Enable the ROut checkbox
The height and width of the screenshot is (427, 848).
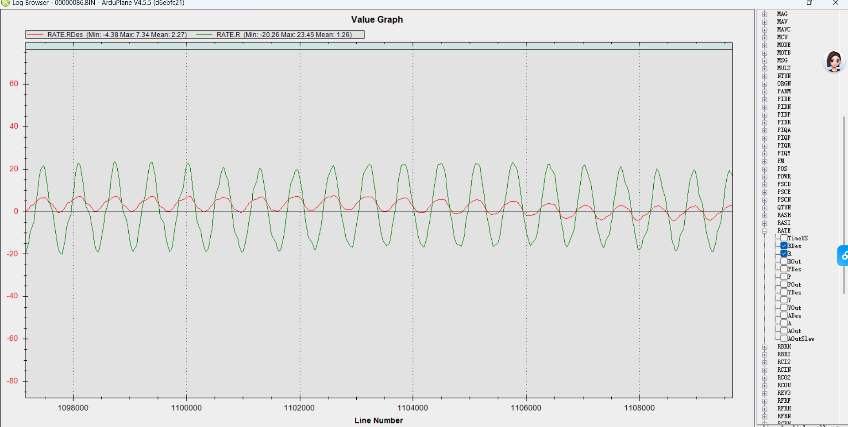[784, 261]
